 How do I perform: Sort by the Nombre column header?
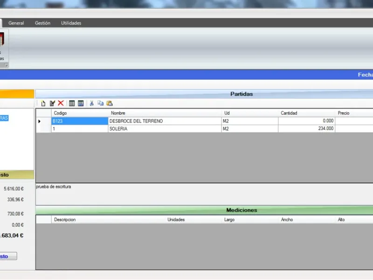pos(165,113)
